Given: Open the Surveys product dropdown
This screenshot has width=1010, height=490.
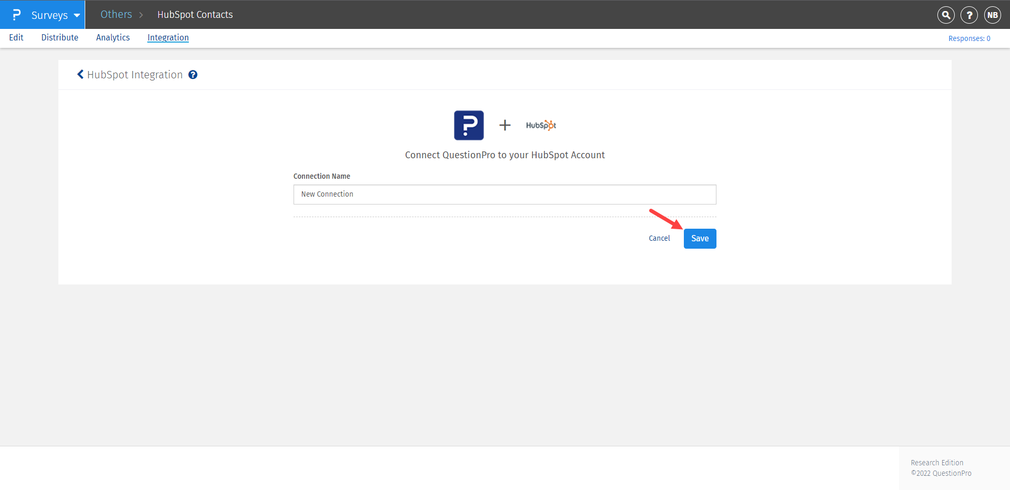Looking at the screenshot, I should (55, 15).
